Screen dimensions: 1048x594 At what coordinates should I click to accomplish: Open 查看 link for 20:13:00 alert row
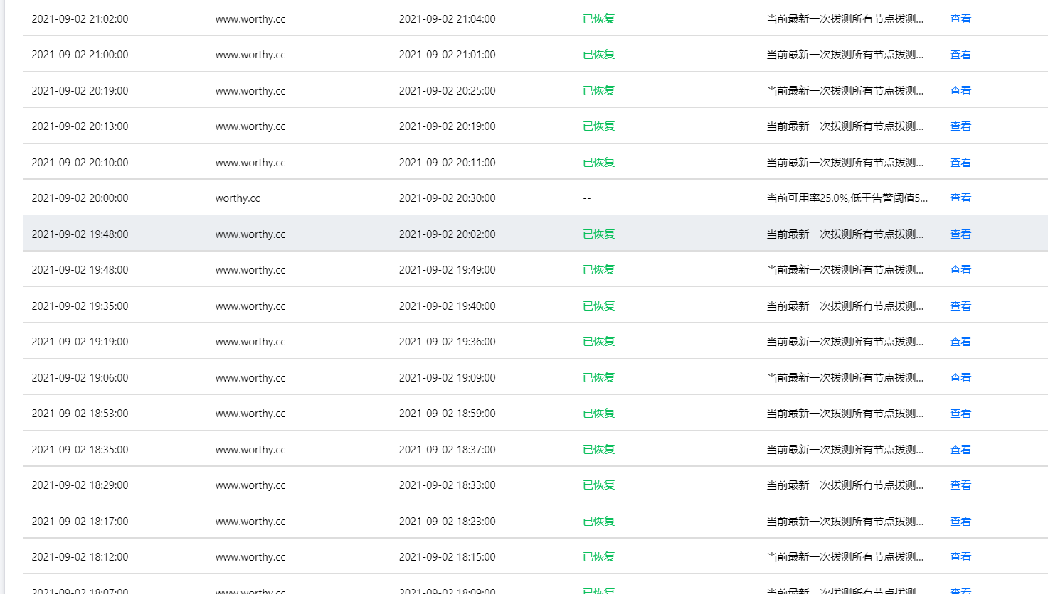tap(960, 126)
